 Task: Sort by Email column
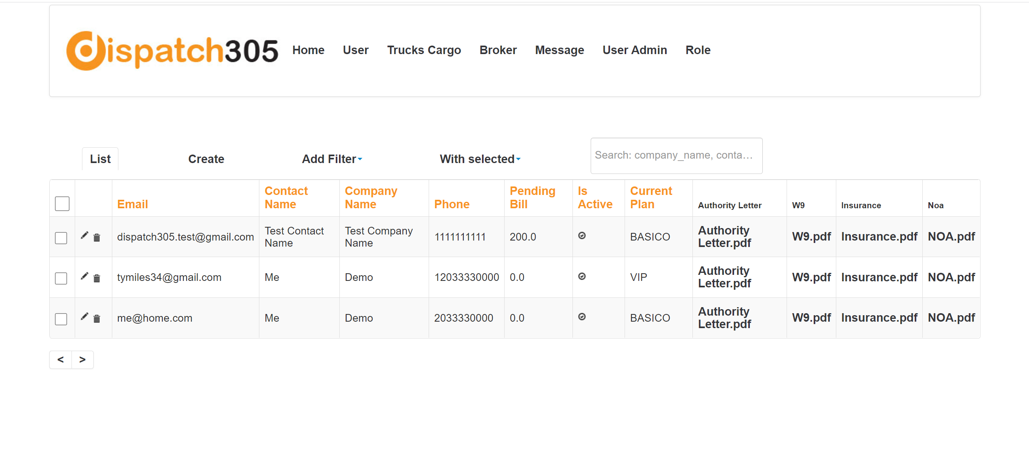coord(133,204)
